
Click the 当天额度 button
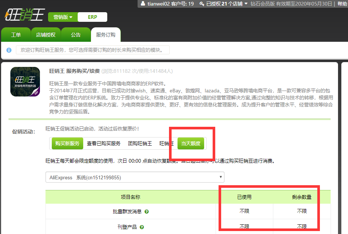191,143
